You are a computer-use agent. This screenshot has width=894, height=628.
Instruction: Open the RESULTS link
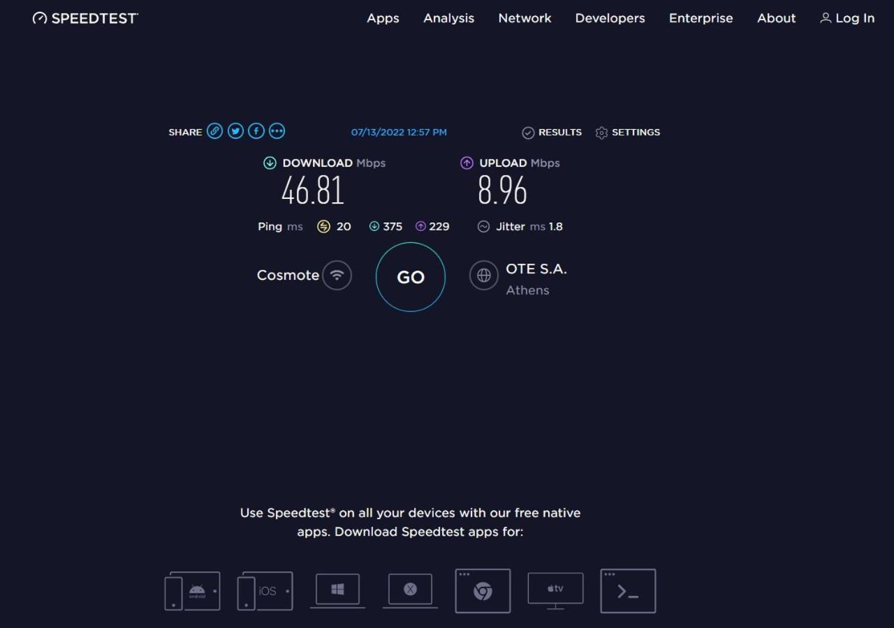click(560, 133)
